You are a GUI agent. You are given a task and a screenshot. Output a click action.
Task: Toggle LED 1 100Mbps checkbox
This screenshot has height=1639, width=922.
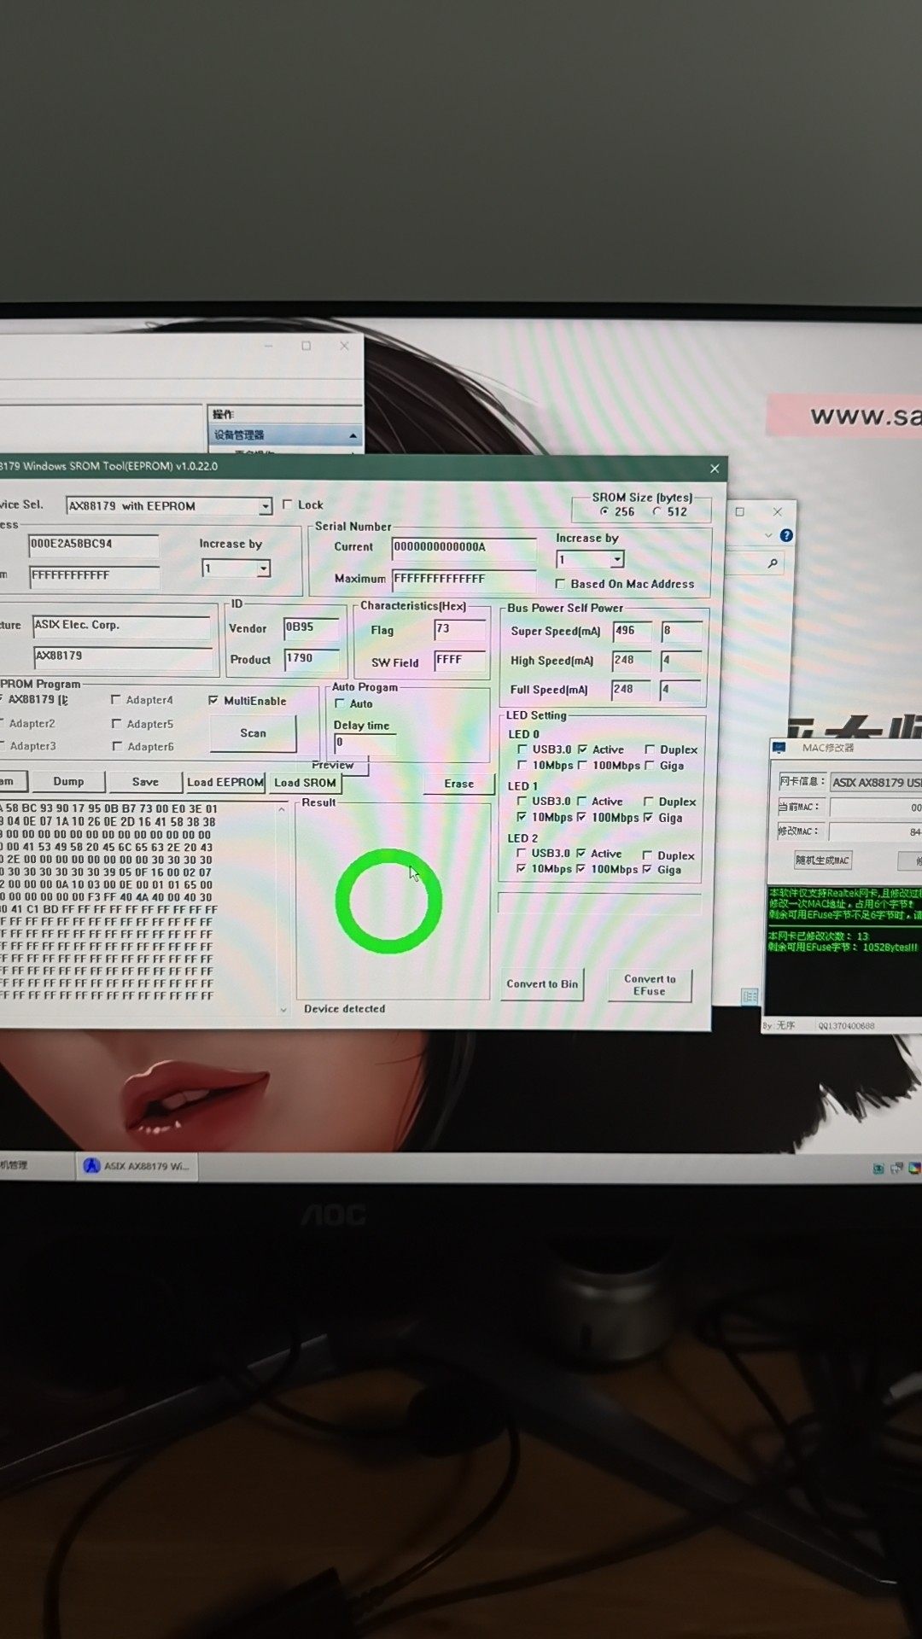[581, 817]
